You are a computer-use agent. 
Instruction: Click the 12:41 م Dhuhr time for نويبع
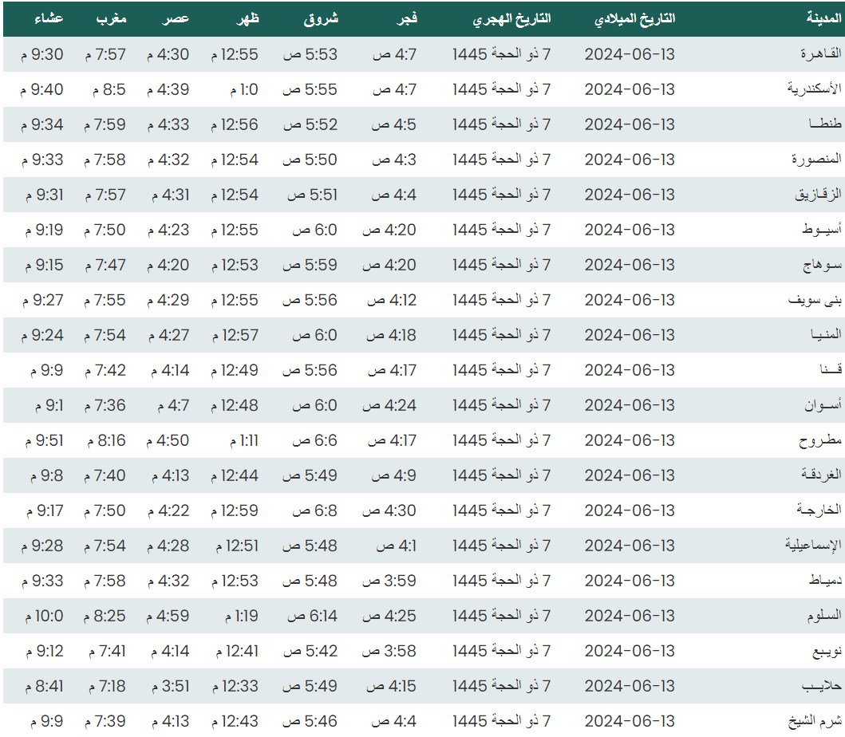point(235,651)
